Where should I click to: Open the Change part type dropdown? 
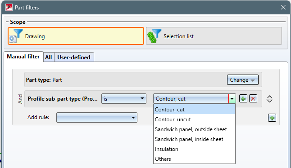click(242, 80)
